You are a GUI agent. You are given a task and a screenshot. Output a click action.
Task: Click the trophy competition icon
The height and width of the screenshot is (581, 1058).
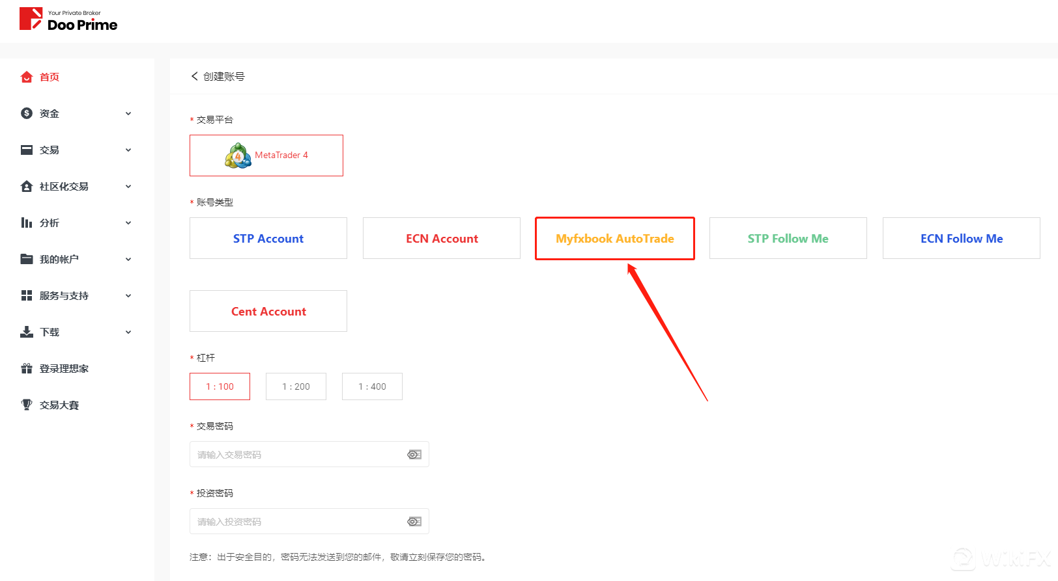point(27,405)
